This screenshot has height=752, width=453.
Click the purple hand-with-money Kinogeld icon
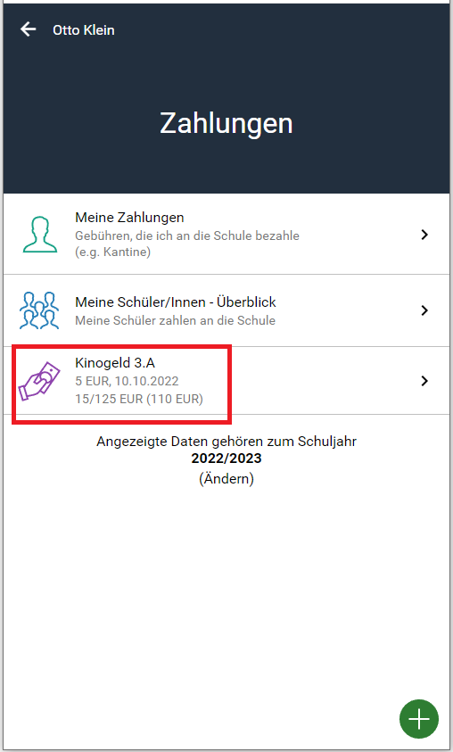(x=39, y=381)
